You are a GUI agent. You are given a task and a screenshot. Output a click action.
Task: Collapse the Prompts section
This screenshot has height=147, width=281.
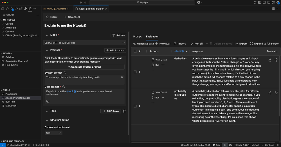click(47, 50)
